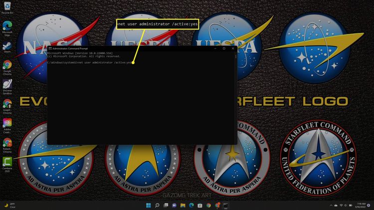Image resolution: width=374 pixels, height=210 pixels.
Task: Open the battery tray icon
Action: click(x=351, y=205)
